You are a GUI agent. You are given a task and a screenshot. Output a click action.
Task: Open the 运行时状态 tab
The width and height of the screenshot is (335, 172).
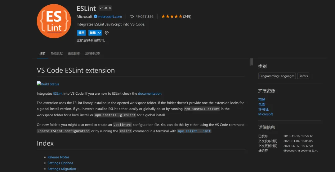click(92, 54)
